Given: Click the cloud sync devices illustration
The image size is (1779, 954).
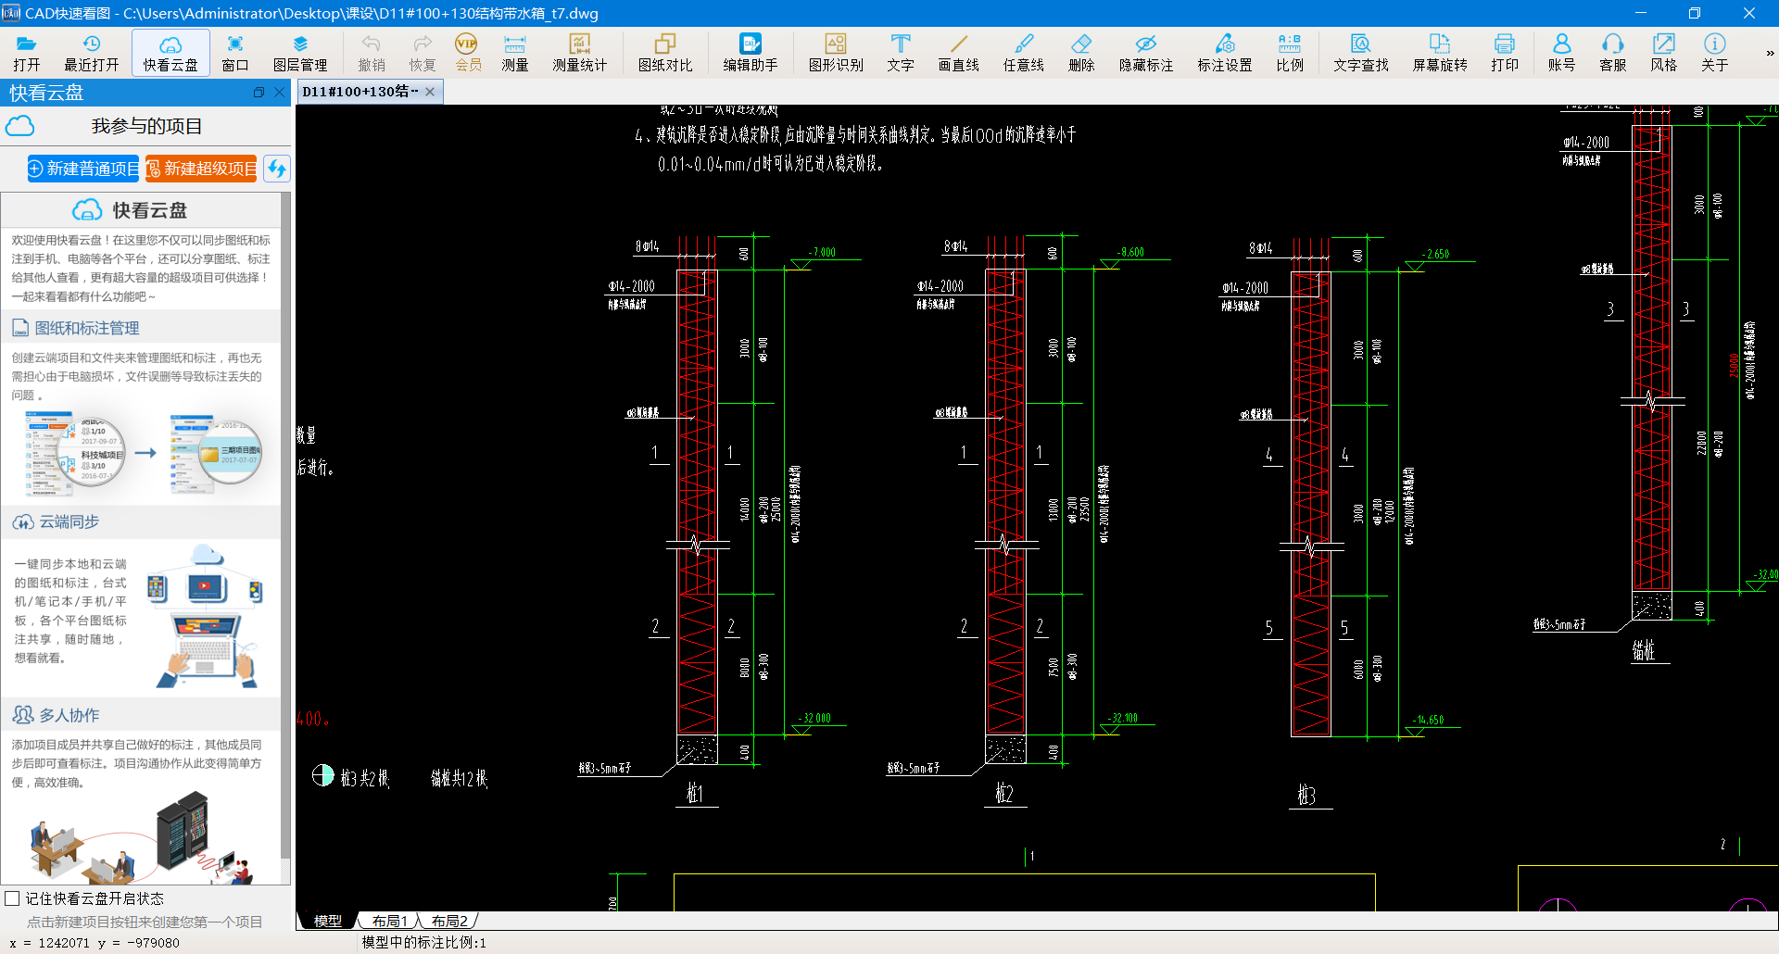Looking at the screenshot, I should coord(205,615).
